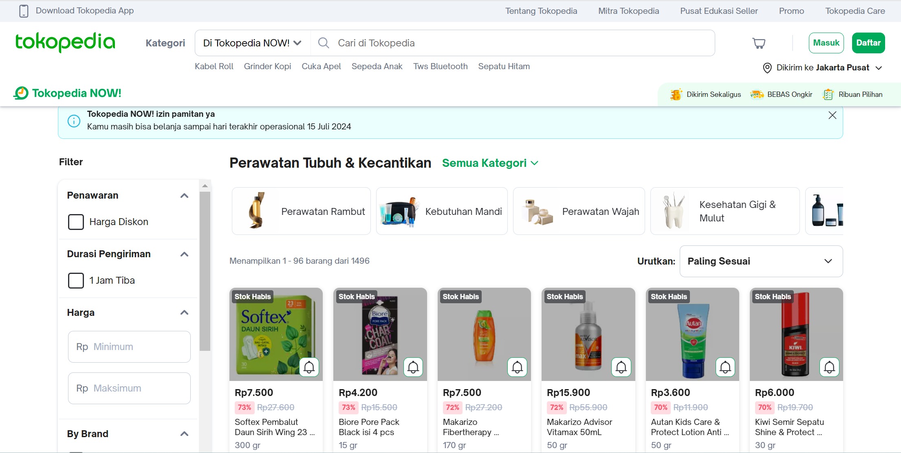The width and height of the screenshot is (901, 453).
Task: Open the shopping cart icon
Action: 758,43
